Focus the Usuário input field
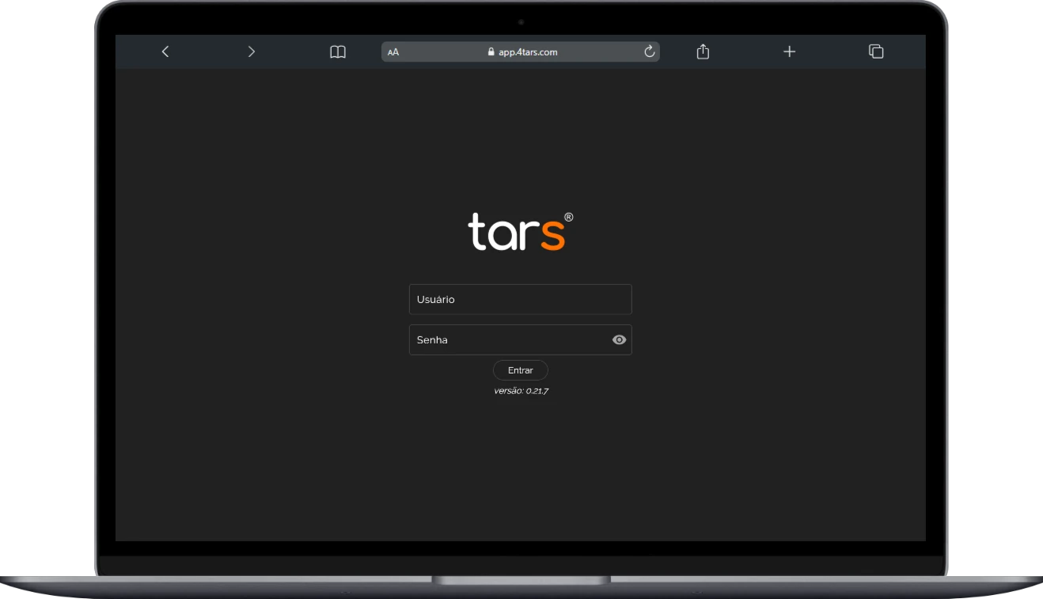 coord(520,300)
